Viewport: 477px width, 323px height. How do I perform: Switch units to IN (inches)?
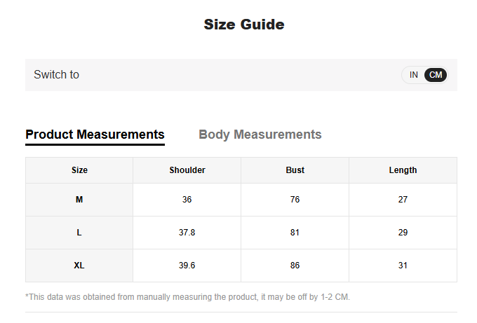pyautogui.click(x=414, y=75)
